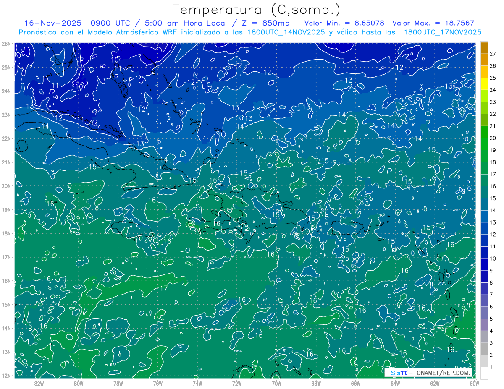Click the '62W' longitude axis label

click(435, 383)
